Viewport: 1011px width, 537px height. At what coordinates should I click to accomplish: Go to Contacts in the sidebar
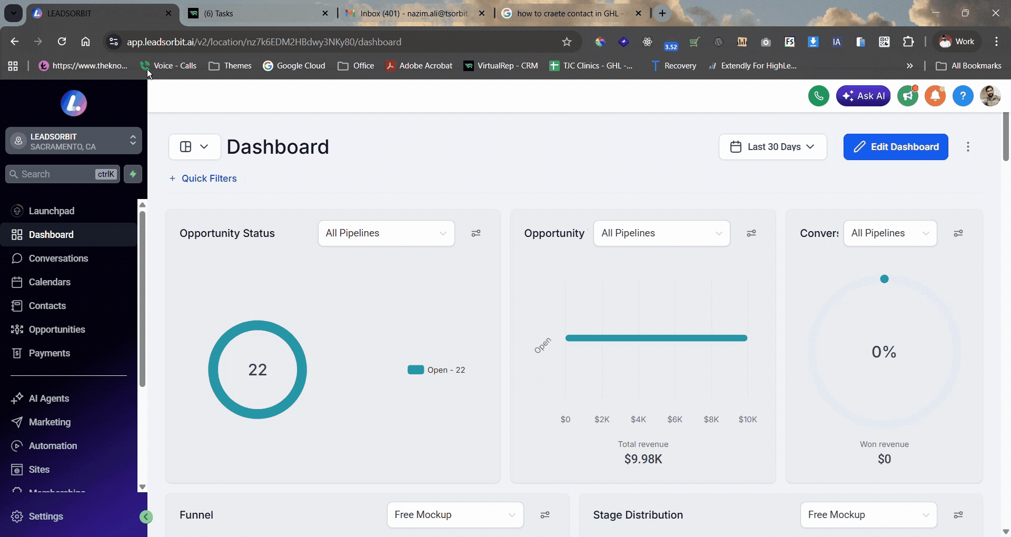pos(47,306)
